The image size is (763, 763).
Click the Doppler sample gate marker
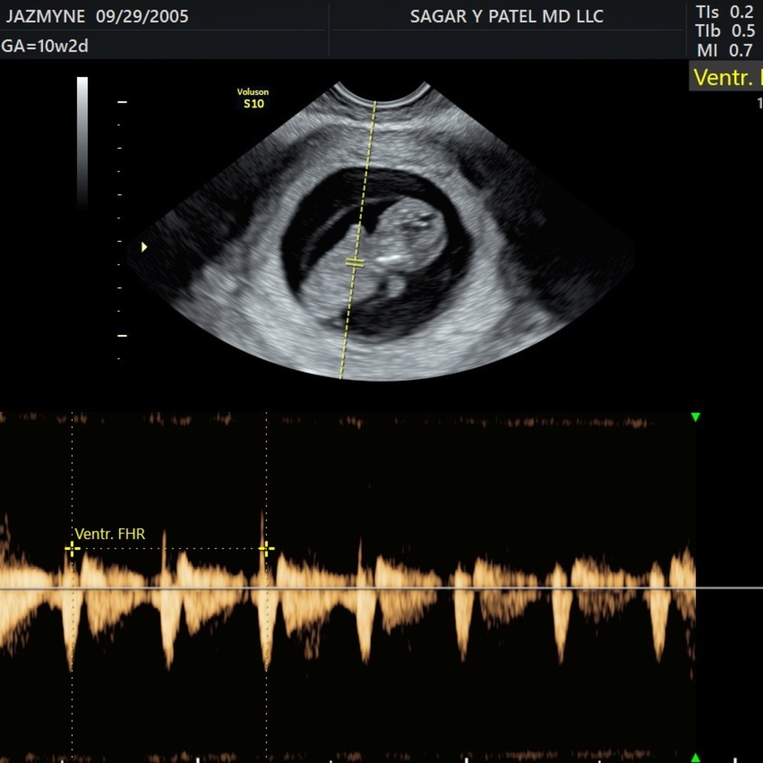[355, 263]
